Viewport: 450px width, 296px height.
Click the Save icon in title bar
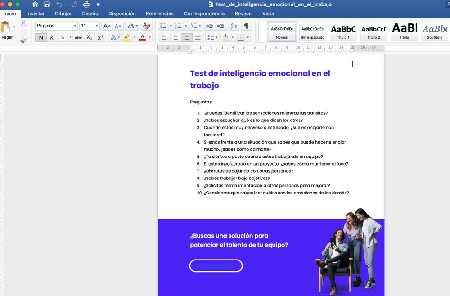47,4
